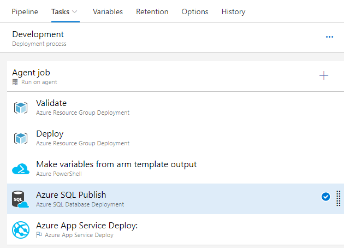
Task: Click Azure SQL Database Deployment subtitle
Action: click(x=80, y=204)
